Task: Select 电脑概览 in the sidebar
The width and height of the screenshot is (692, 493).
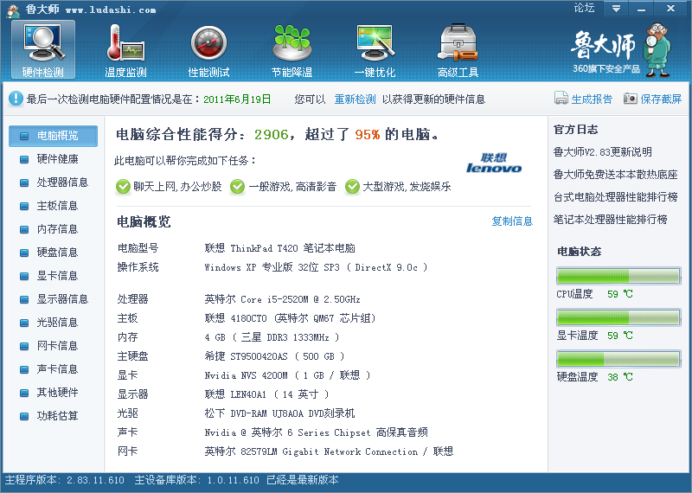Action: (x=53, y=136)
